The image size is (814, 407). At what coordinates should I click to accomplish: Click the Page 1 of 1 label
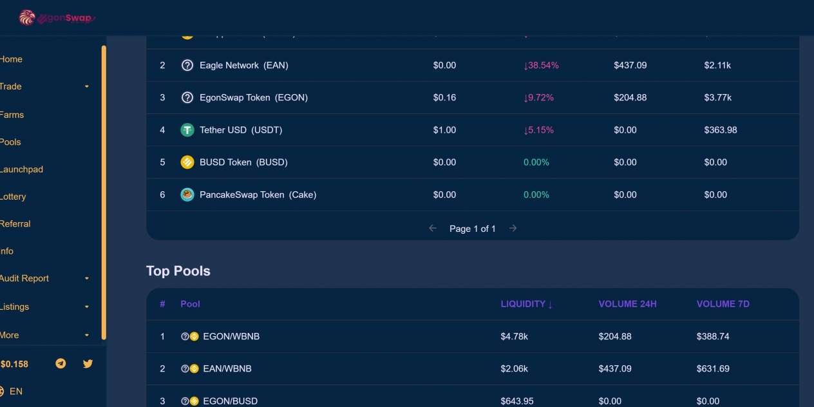[x=473, y=229]
